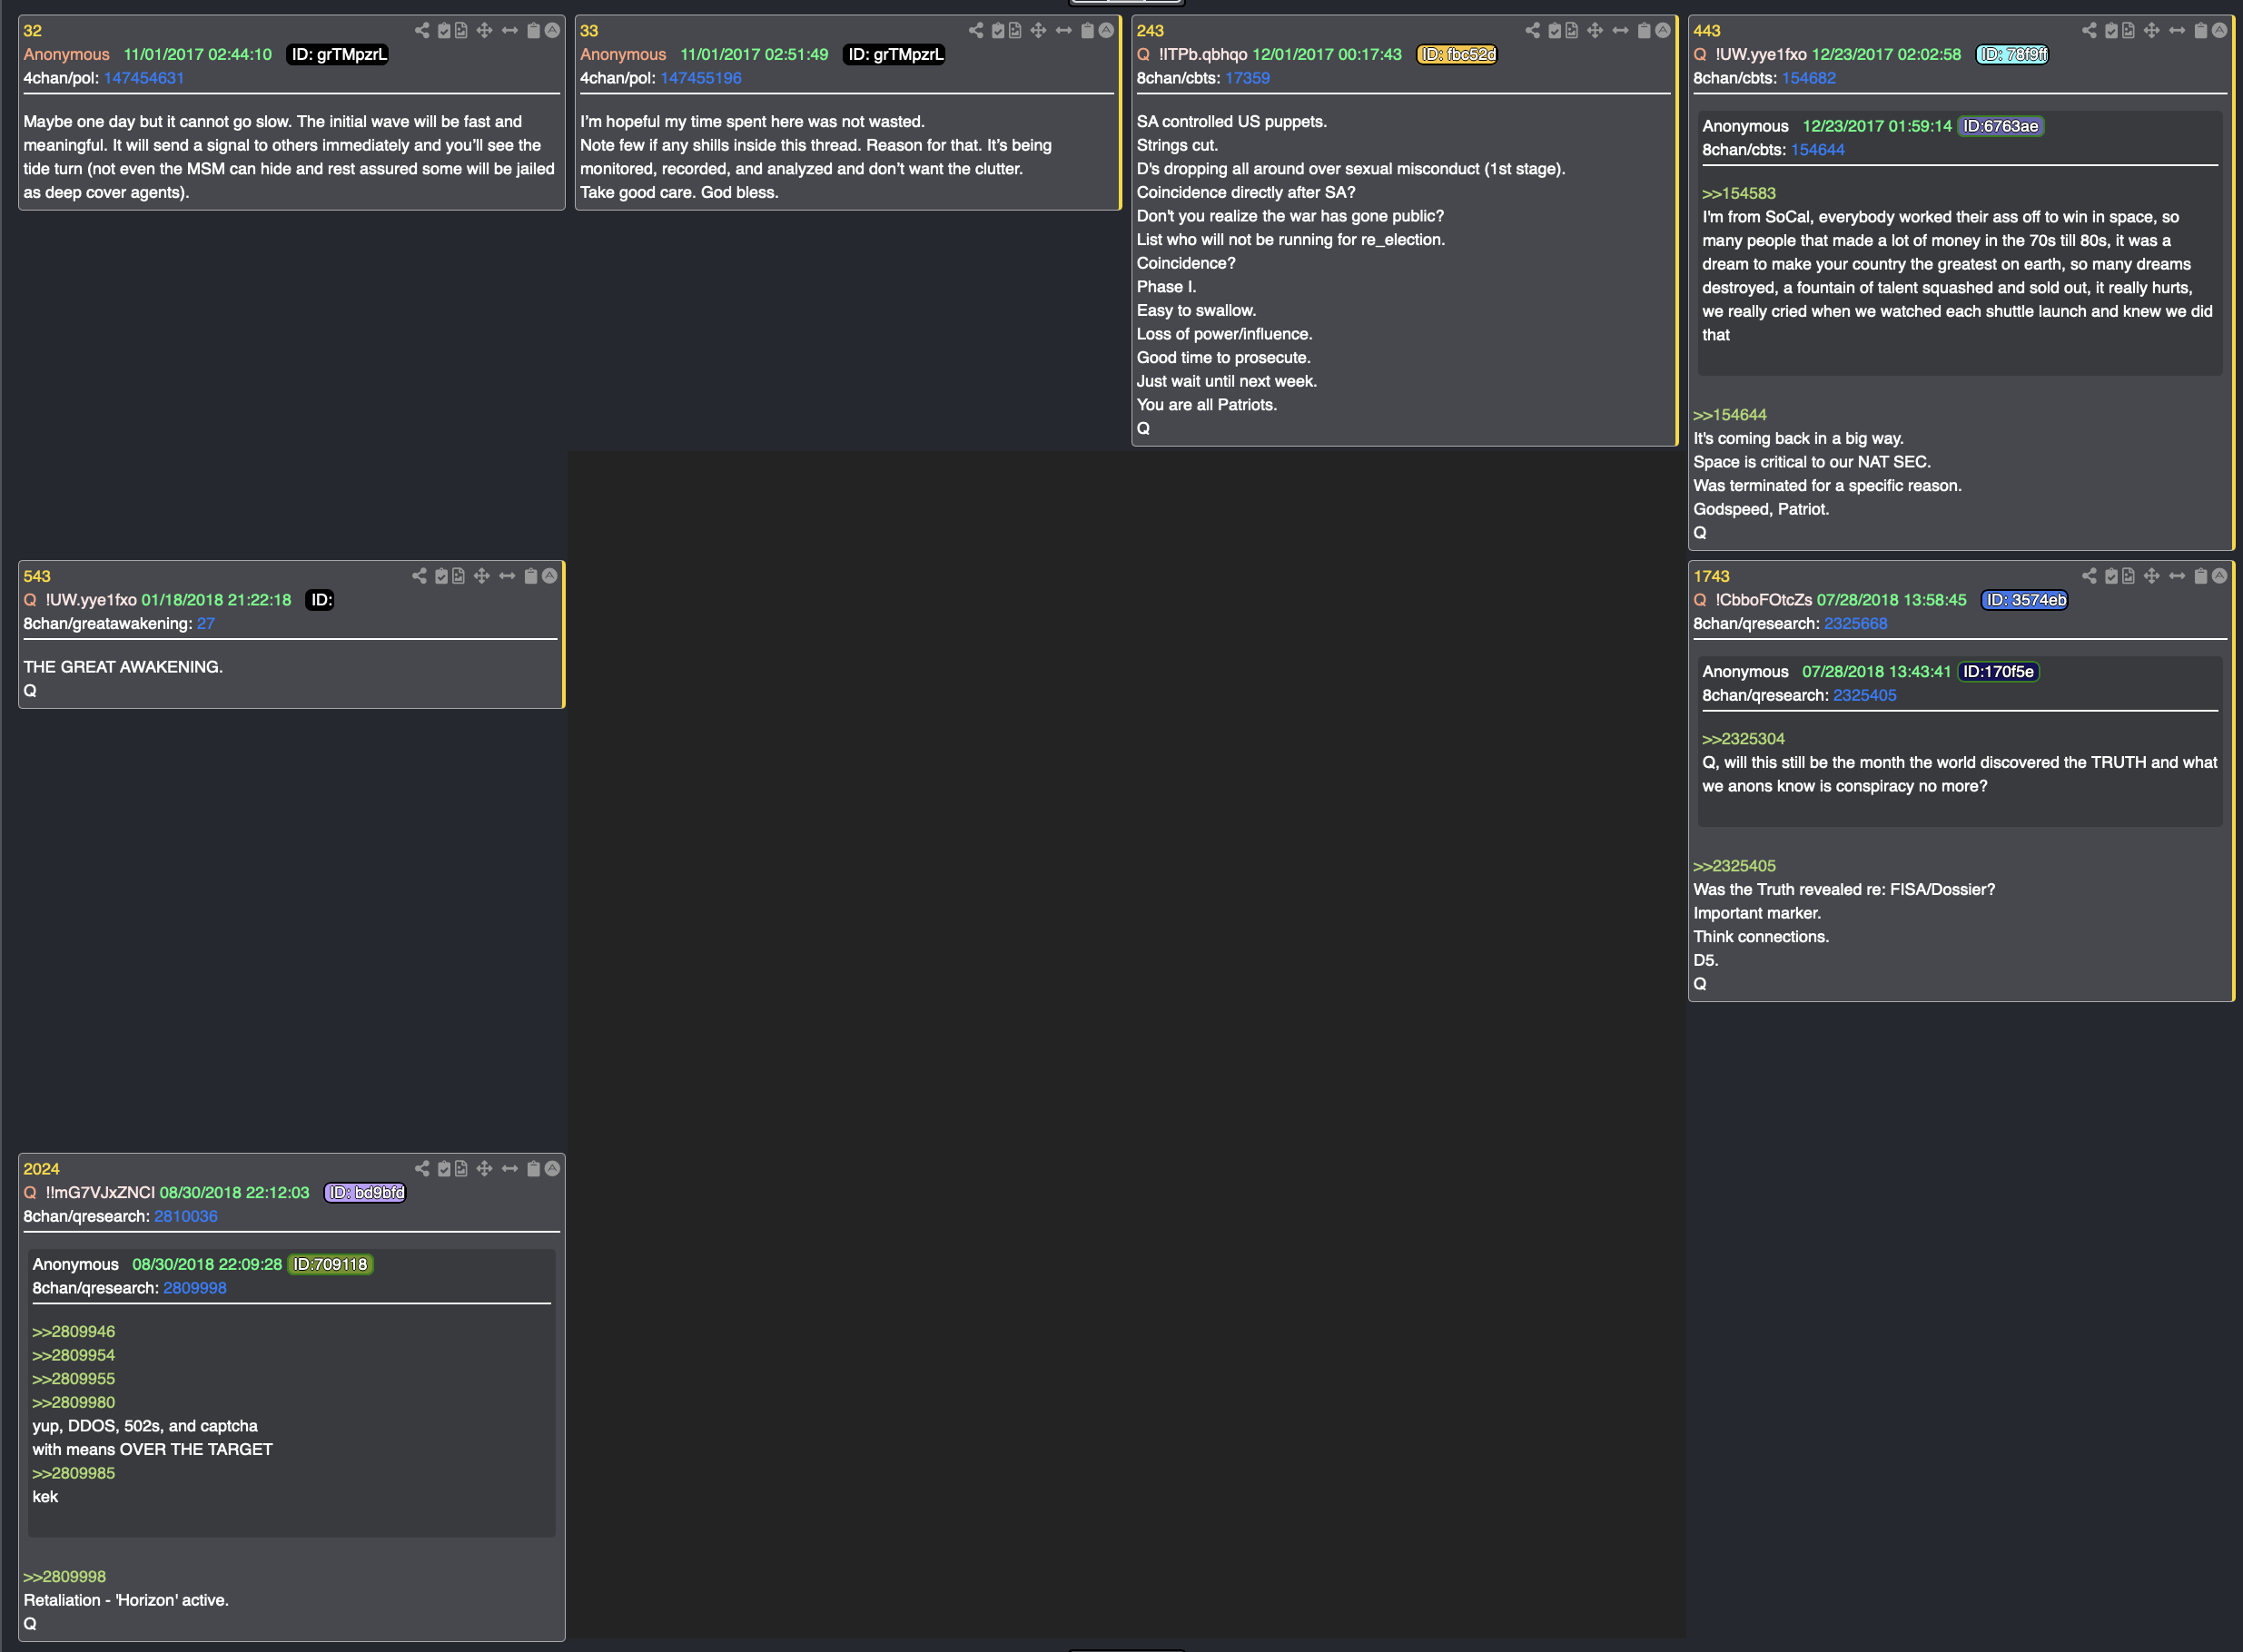Click clipboard-check icon on post 443

coord(2111,30)
